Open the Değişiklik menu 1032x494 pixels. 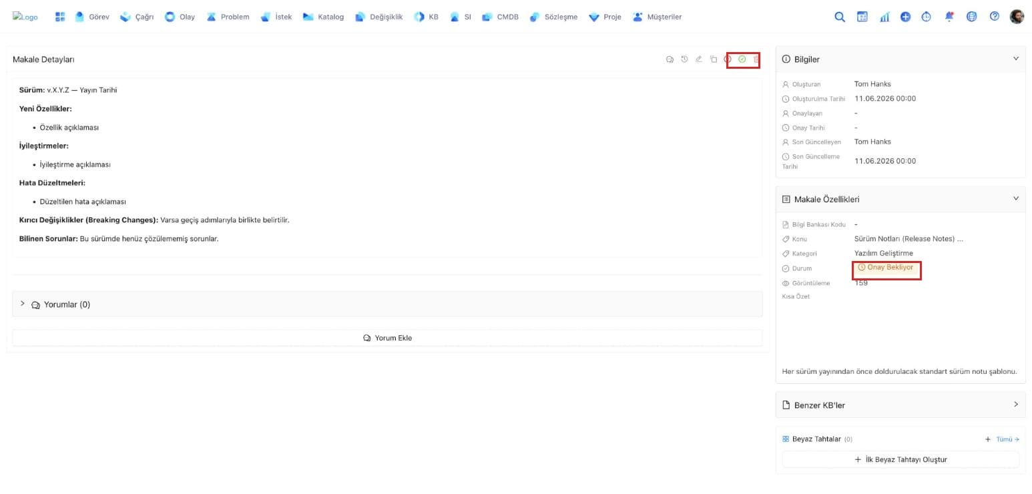click(378, 17)
